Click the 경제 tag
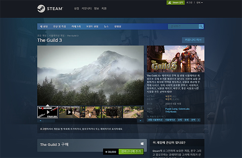242x158 pixels. (180, 120)
